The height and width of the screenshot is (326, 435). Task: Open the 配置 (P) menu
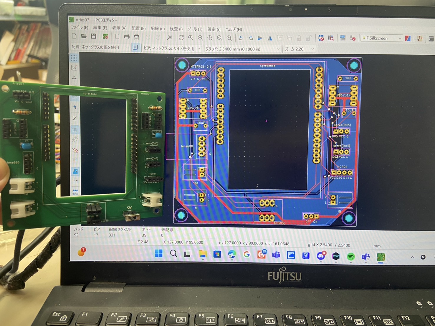point(138,28)
